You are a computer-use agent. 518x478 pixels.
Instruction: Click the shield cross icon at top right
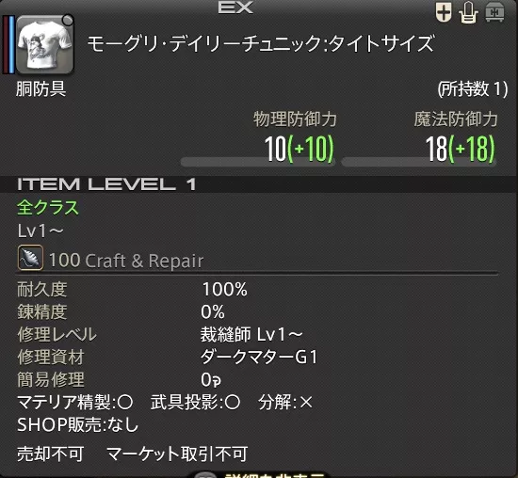[444, 12]
